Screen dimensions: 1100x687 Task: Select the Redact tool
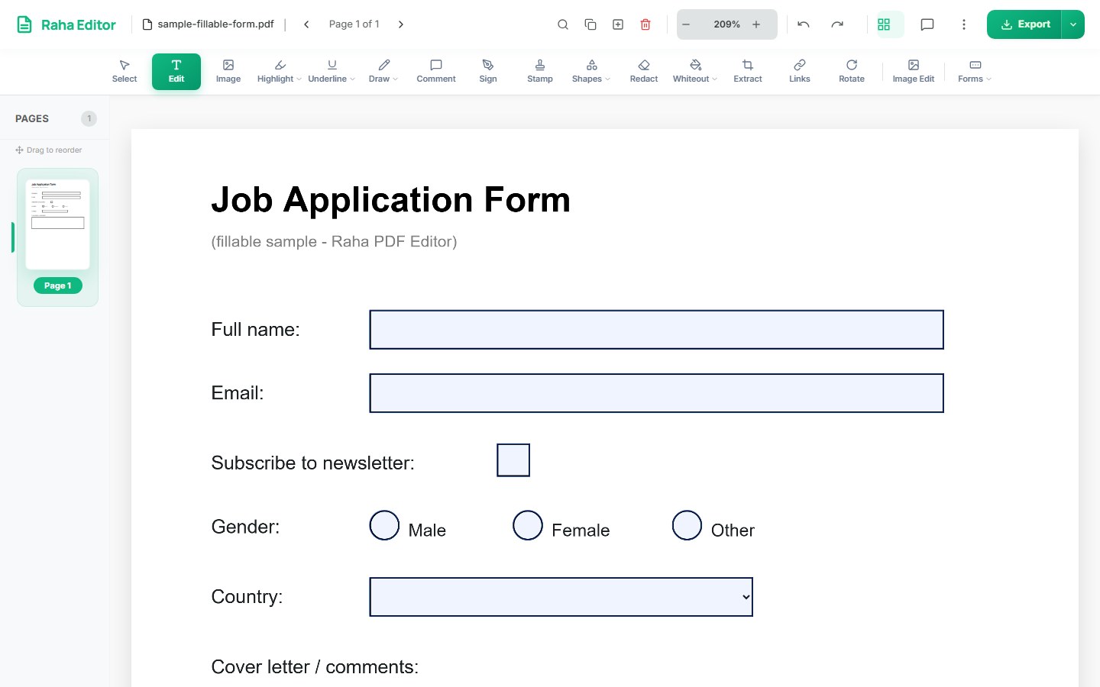click(x=644, y=72)
